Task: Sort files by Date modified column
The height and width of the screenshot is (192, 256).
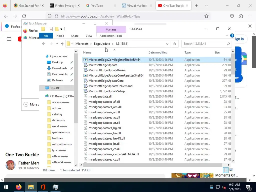Action: pos(158,52)
